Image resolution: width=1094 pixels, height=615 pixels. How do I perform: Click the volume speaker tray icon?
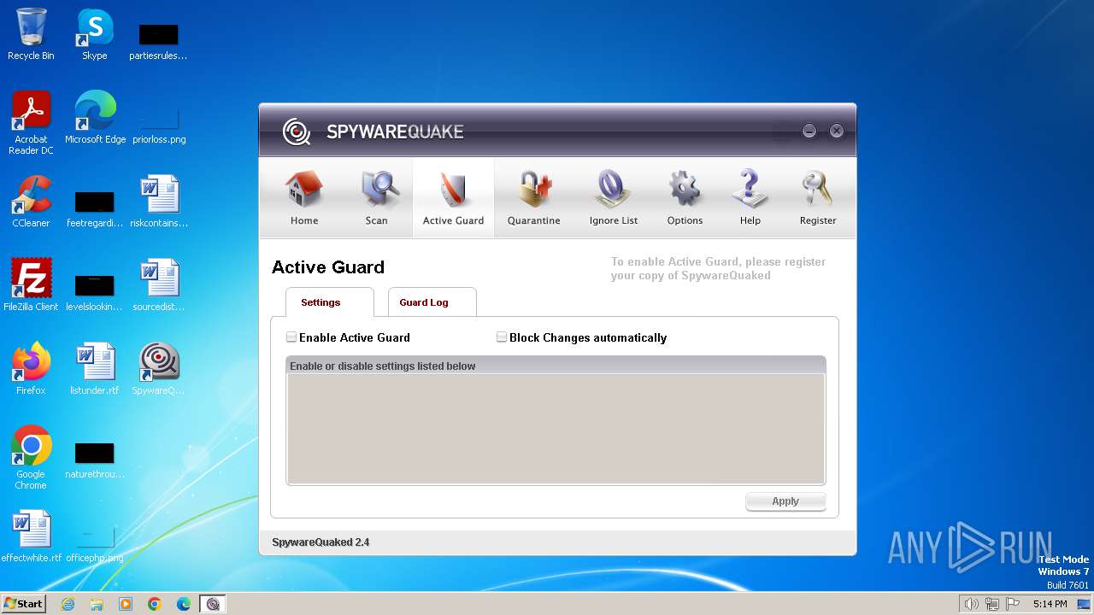[971, 604]
